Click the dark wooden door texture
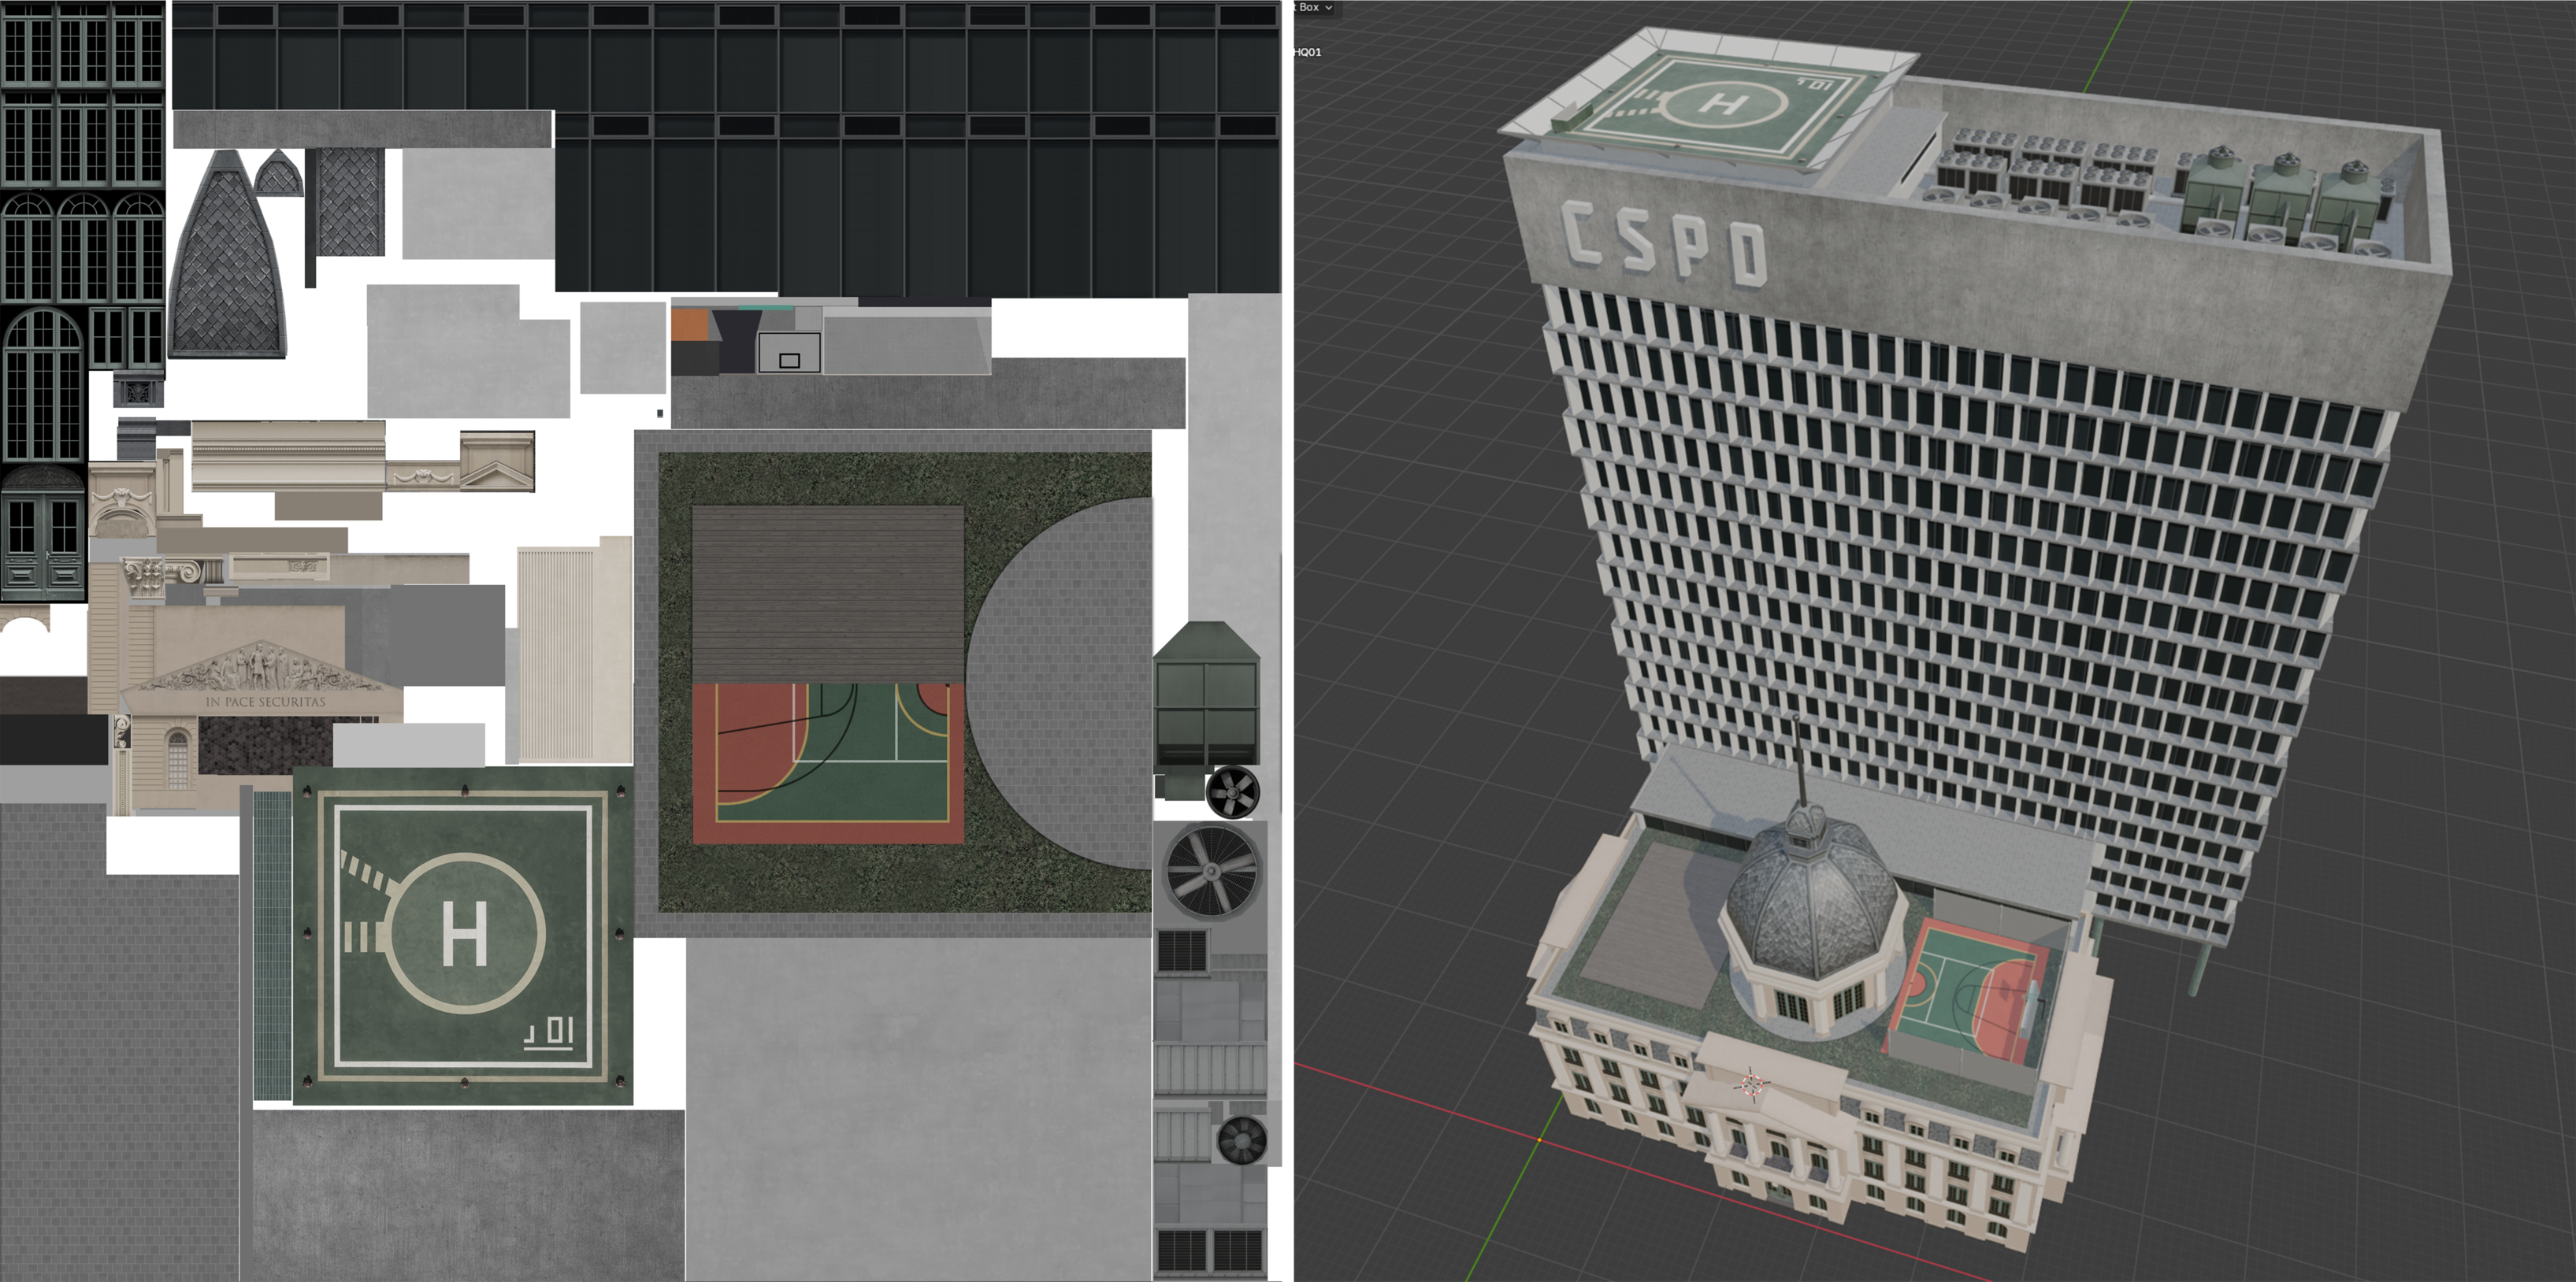 [43, 537]
